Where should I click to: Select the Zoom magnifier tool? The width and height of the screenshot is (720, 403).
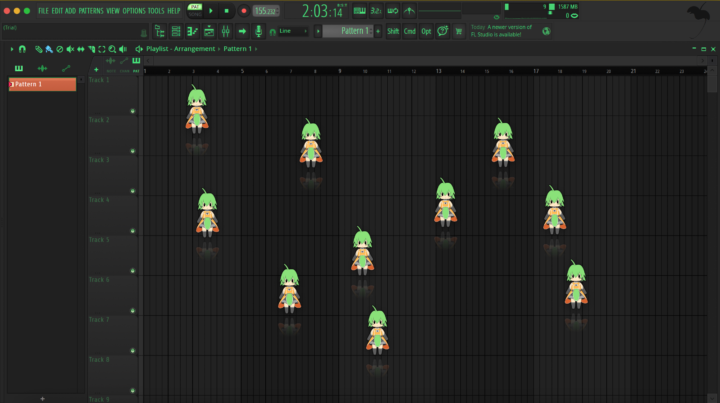tap(112, 49)
